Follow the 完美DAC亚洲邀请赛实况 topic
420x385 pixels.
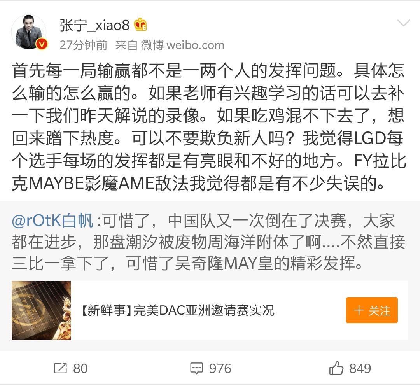click(372, 310)
